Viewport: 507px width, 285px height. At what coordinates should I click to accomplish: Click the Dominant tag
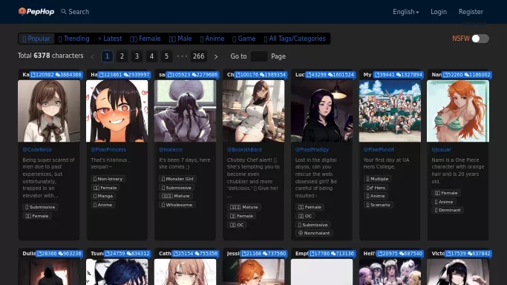(x=448, y=210)
